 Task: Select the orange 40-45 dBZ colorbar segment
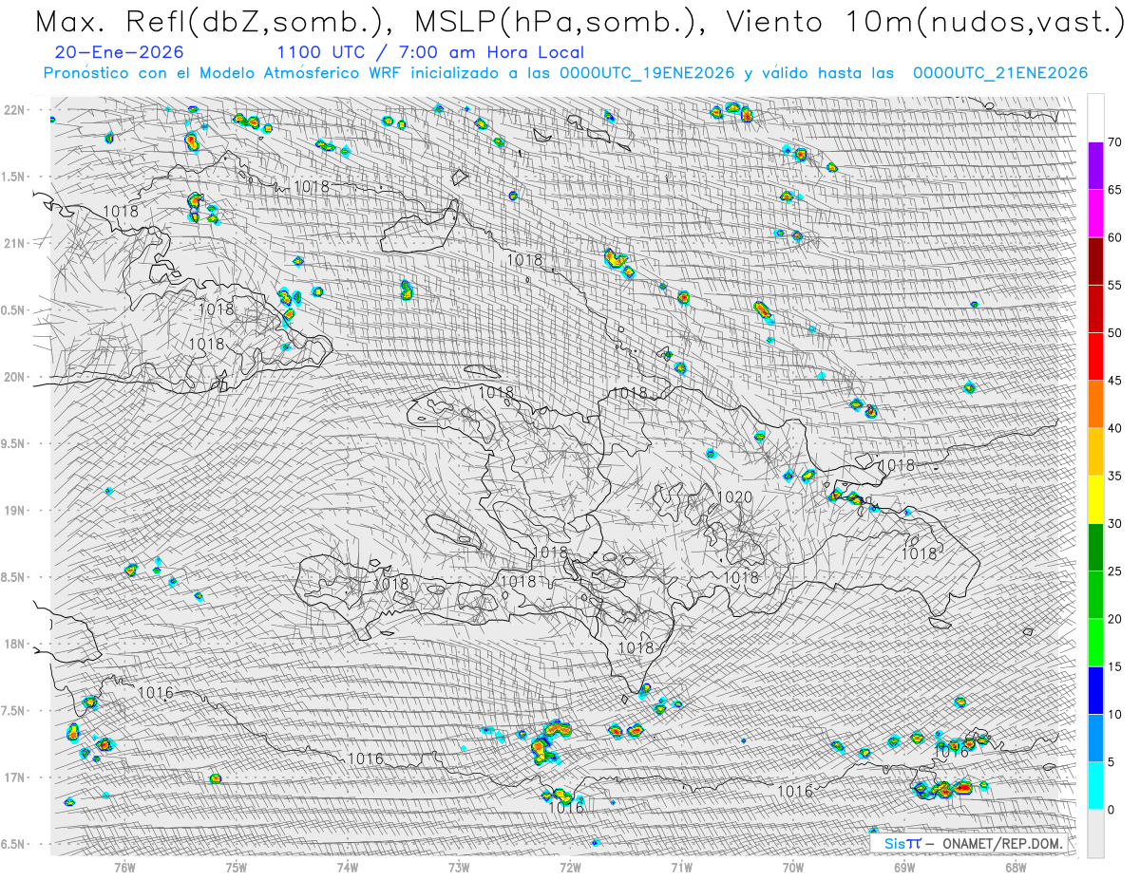coord(1095,404)
